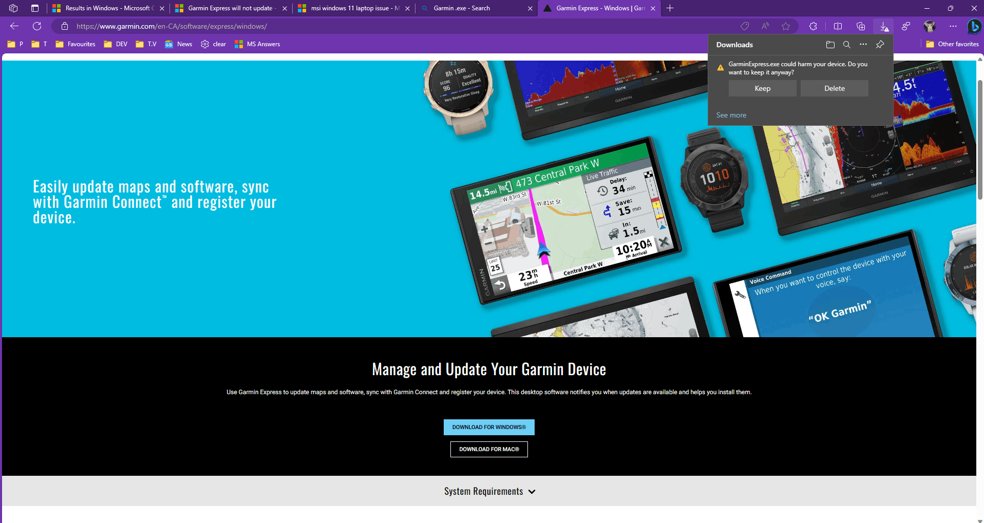The height and width of the screenshot is (523, 984).
Task: Open the Downloads toolbar button
Action: click(884, 26)
